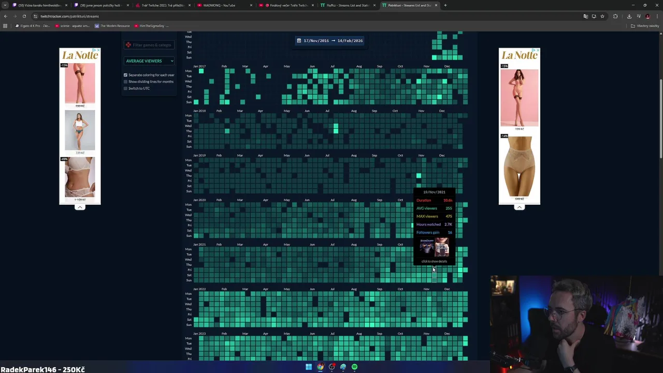Open the globe app icon in taskbar
Image resolution: width=663 pixels, height=373 pixels.
click(343, 367)
